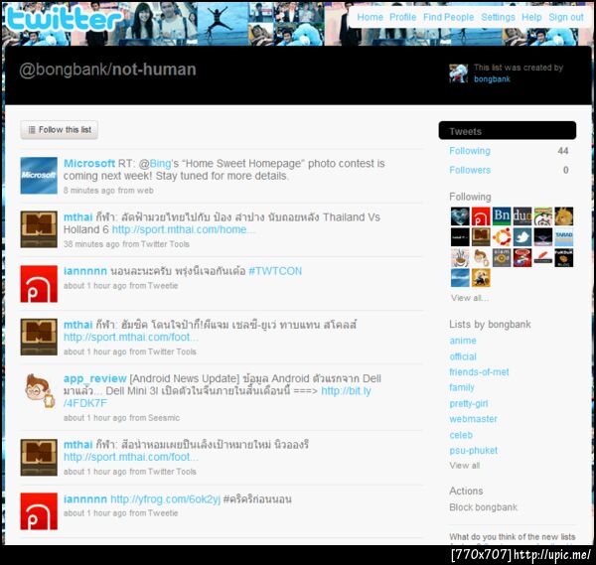596x565 pixels.
Task: Open the blue Microsoft avatar in Following grid
Action: [460, 278]
